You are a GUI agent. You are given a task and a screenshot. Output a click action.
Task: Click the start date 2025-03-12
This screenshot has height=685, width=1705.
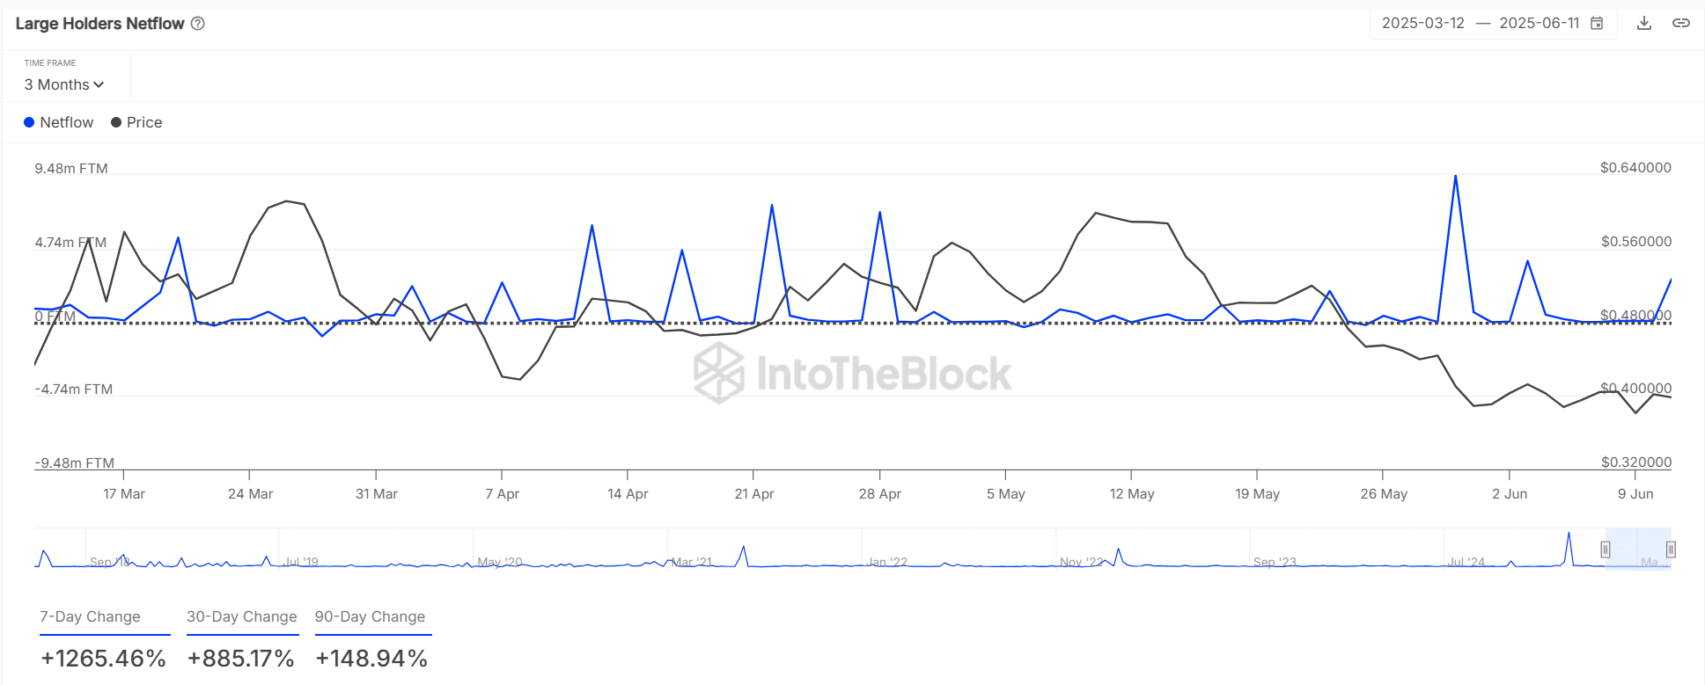1422,24
